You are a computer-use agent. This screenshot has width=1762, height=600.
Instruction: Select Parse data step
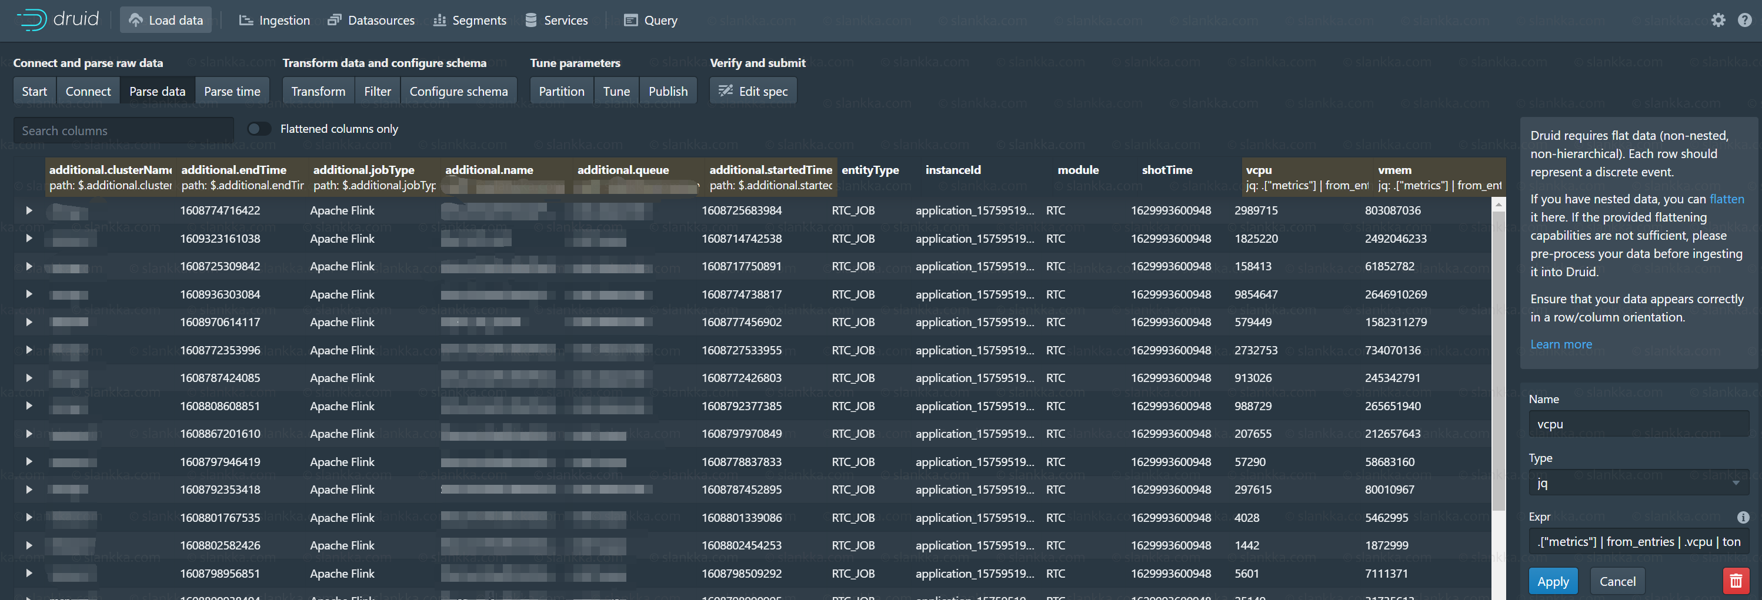tap(158, 91)
